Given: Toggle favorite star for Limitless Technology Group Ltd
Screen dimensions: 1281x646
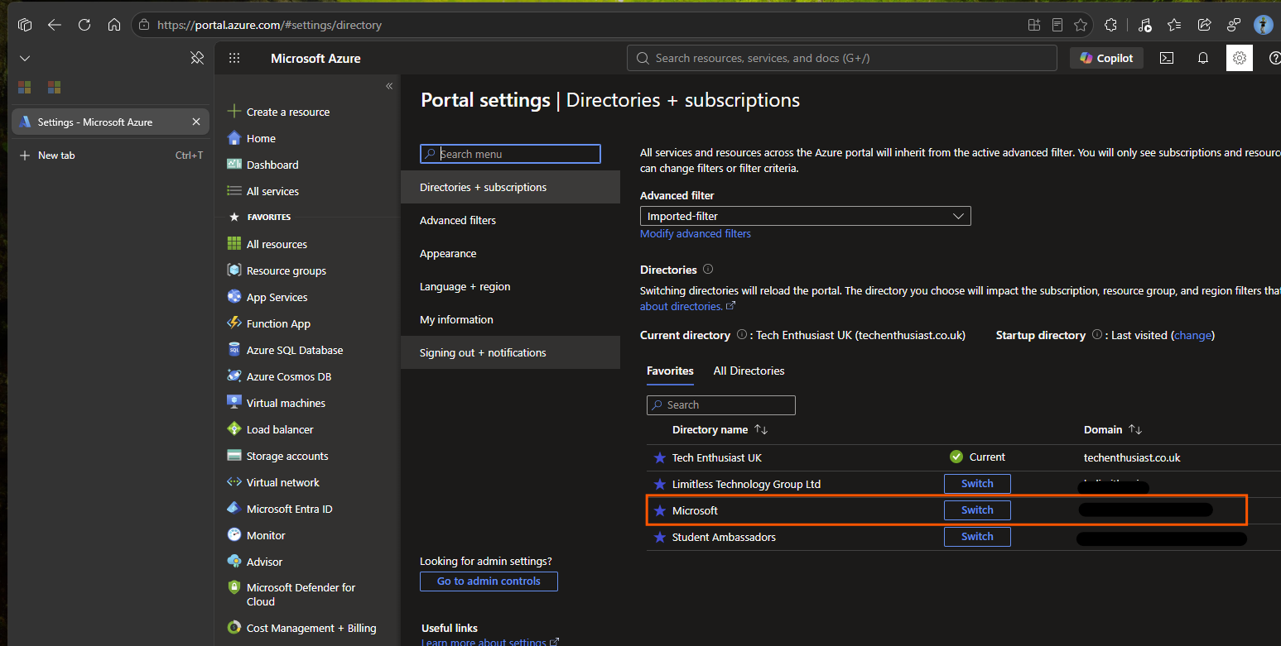Looking at the screenshot, I should [x=660, y=484].
